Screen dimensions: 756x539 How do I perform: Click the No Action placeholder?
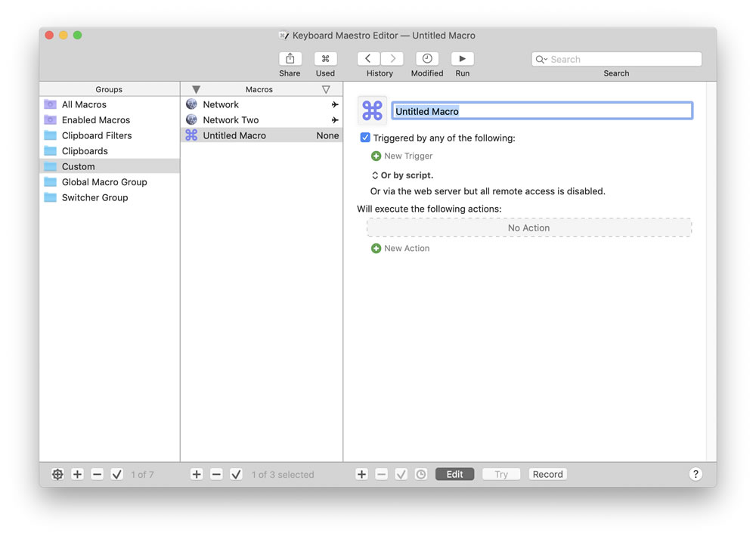(x=529, y=228)
